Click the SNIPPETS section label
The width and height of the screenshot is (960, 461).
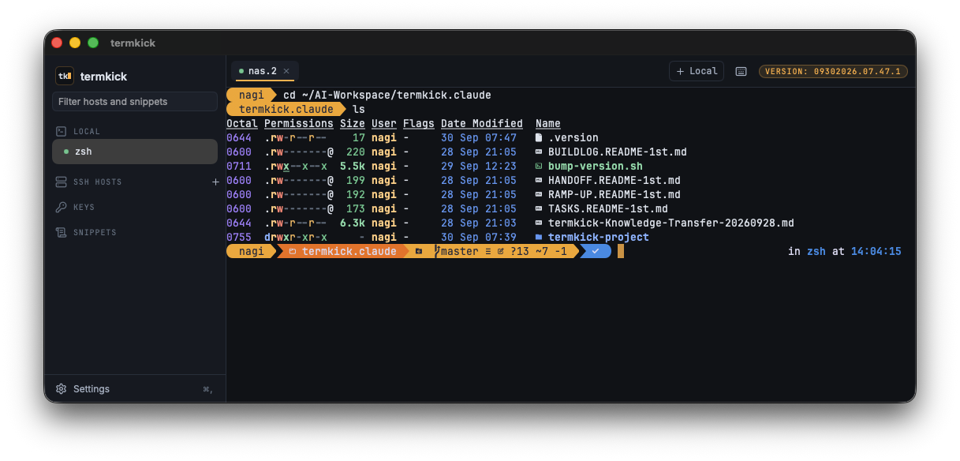[95, 233]
